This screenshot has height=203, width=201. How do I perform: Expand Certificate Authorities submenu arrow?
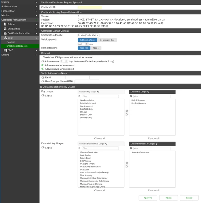coord(36,33)
